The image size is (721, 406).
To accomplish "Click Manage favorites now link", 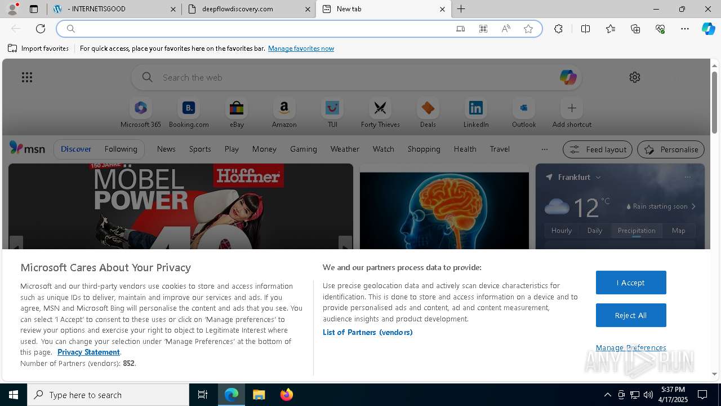I will click(301, 48).
